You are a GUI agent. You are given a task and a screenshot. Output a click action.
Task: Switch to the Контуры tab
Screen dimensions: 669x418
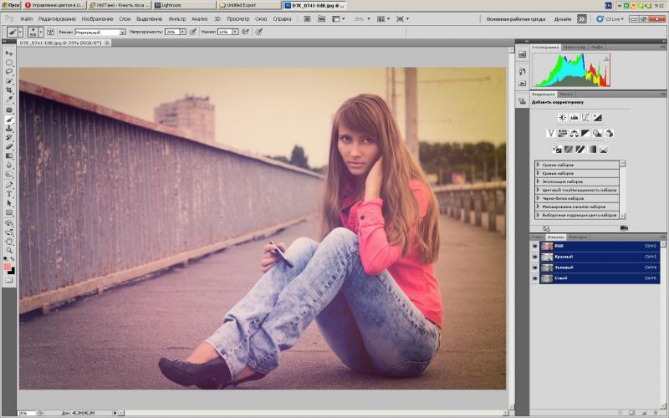click(578, 237)
